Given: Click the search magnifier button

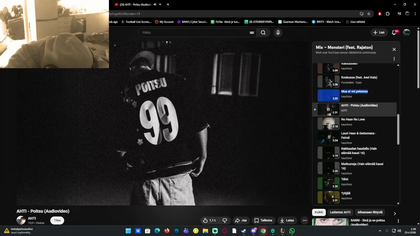Looking at the screenshot, I should tap(263, 32).
